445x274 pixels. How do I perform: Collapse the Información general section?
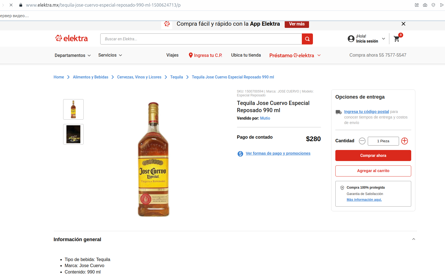(414, 239)
